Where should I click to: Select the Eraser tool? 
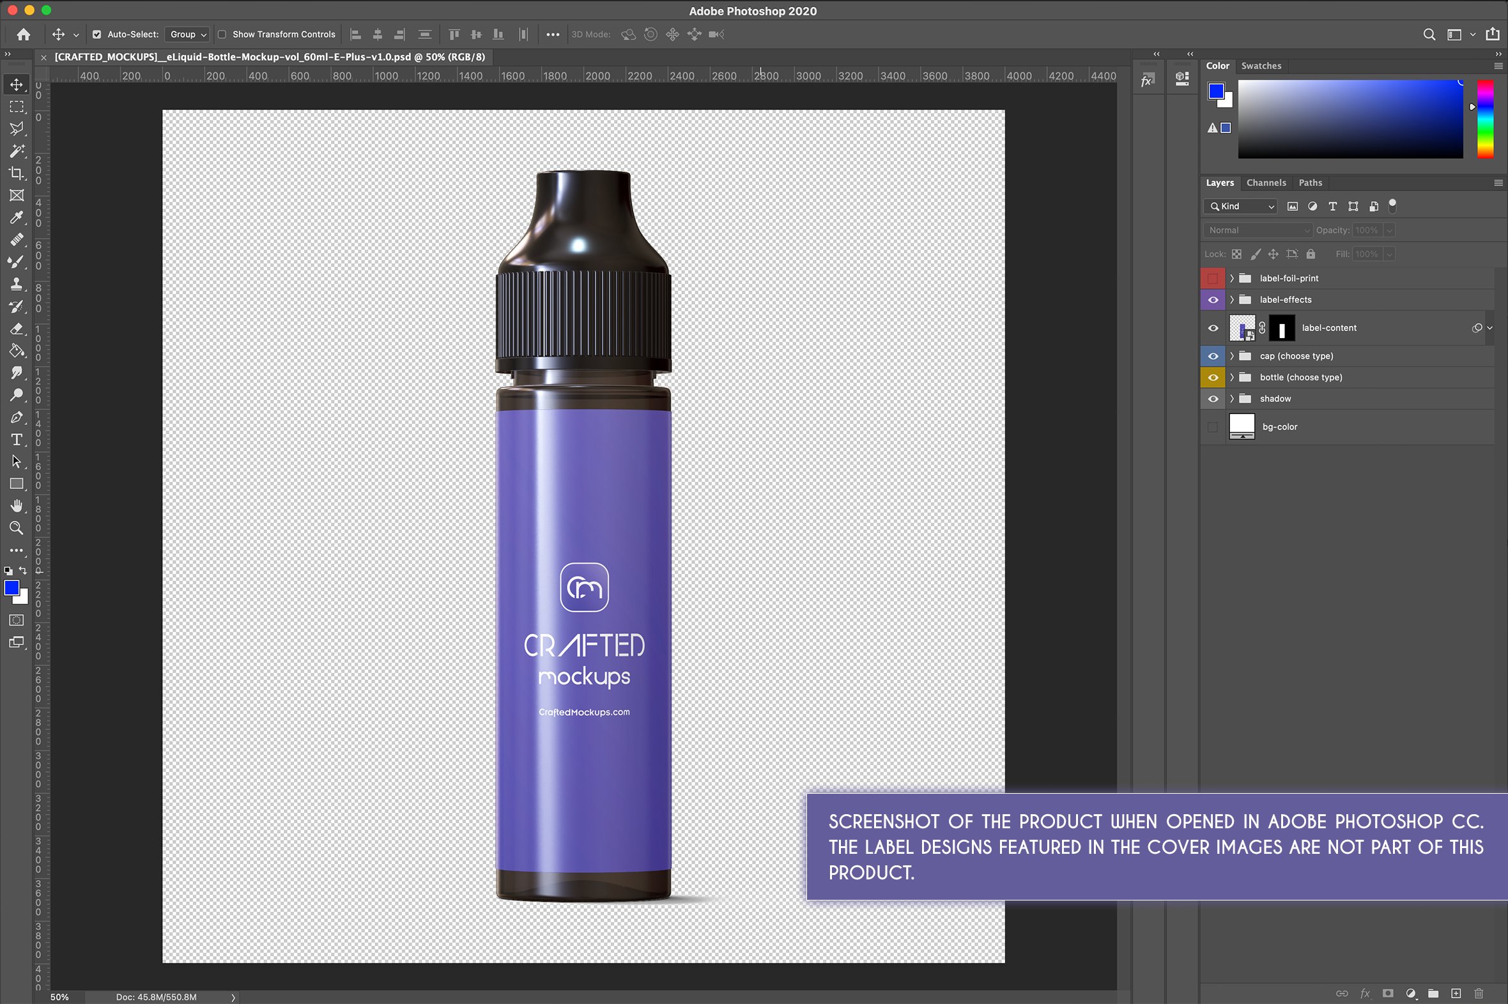pyautogui.click(x=17, y=328)
